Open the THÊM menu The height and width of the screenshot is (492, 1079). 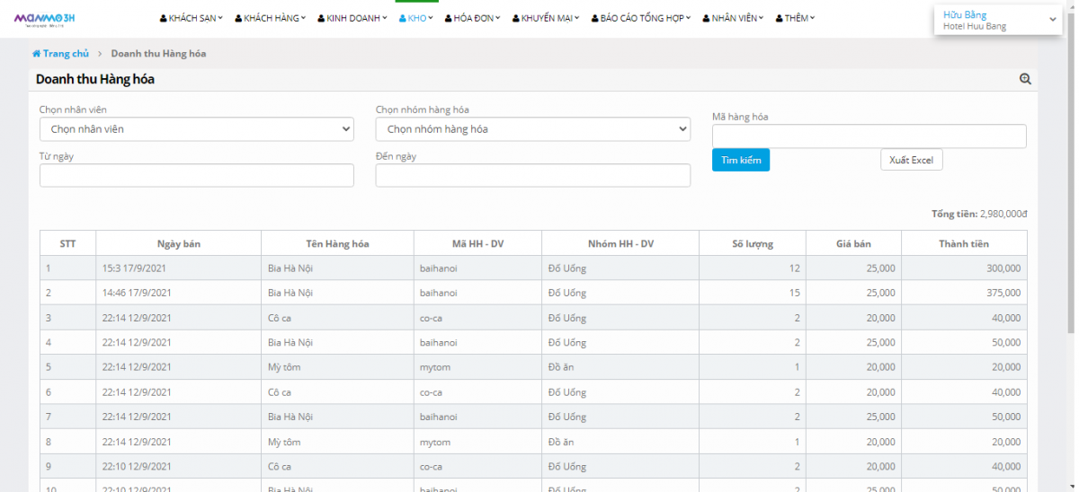[795, 18]
